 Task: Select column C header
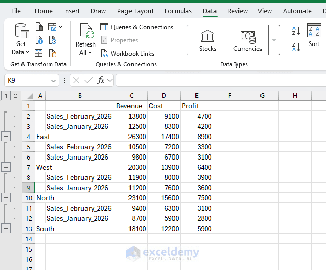tap(131, 96)
